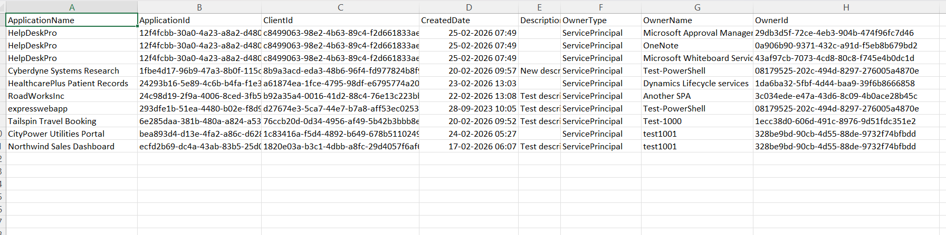This screenshot has height=235, width=946.
Task: Click the Another SPA owner cell
Action: coord(697,96)
